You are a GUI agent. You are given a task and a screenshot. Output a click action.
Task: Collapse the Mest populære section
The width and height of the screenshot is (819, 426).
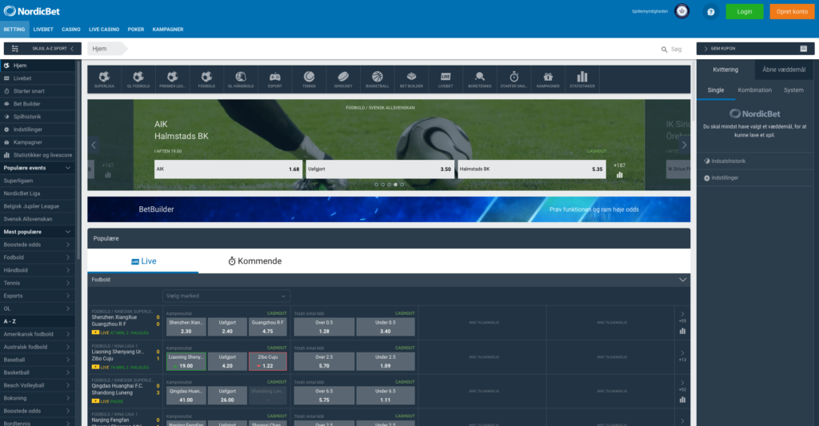68,232
